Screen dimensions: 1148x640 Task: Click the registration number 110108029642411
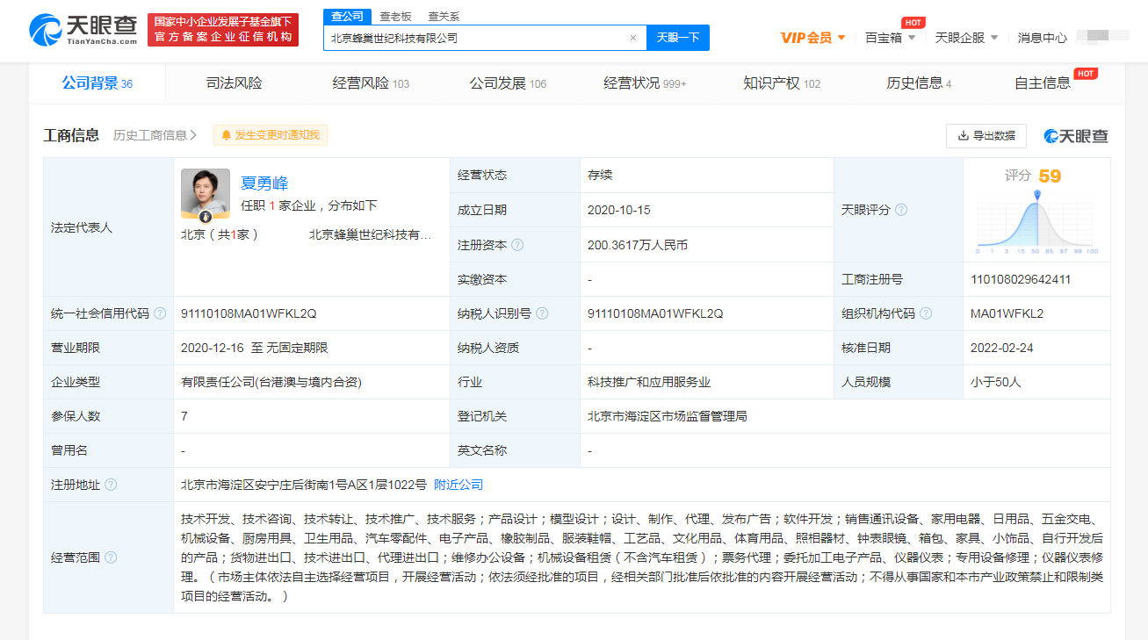[x=1021, y=279]
